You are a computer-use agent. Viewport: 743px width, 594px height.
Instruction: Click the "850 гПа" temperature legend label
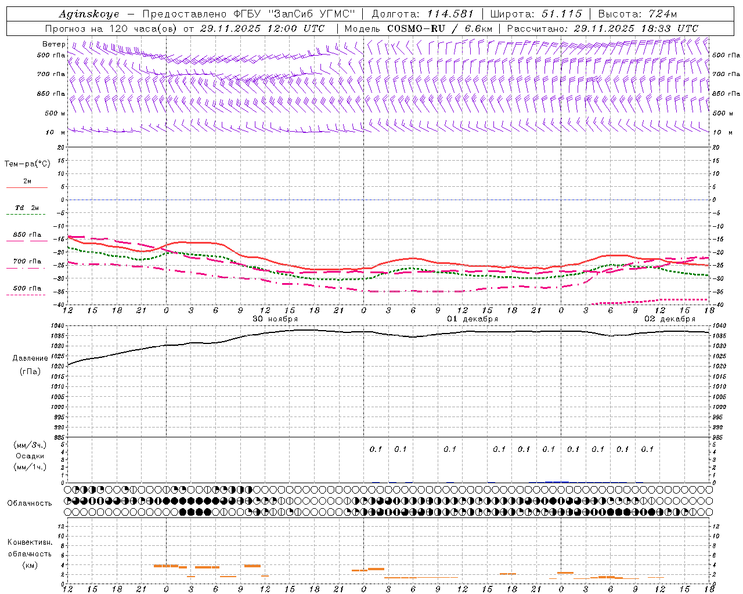[x=27, y=235]
